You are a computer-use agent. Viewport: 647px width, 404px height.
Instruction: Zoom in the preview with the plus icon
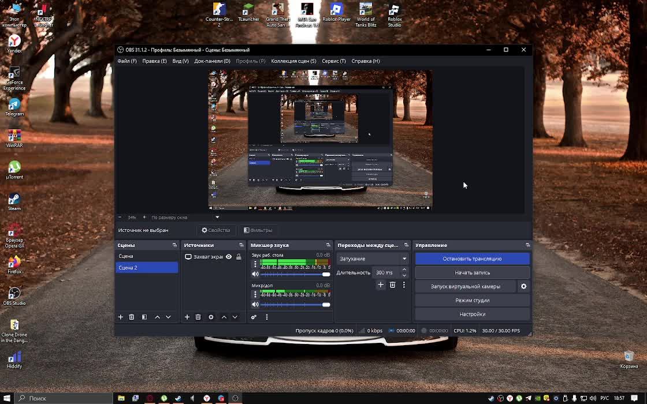(x=144, y=217)
